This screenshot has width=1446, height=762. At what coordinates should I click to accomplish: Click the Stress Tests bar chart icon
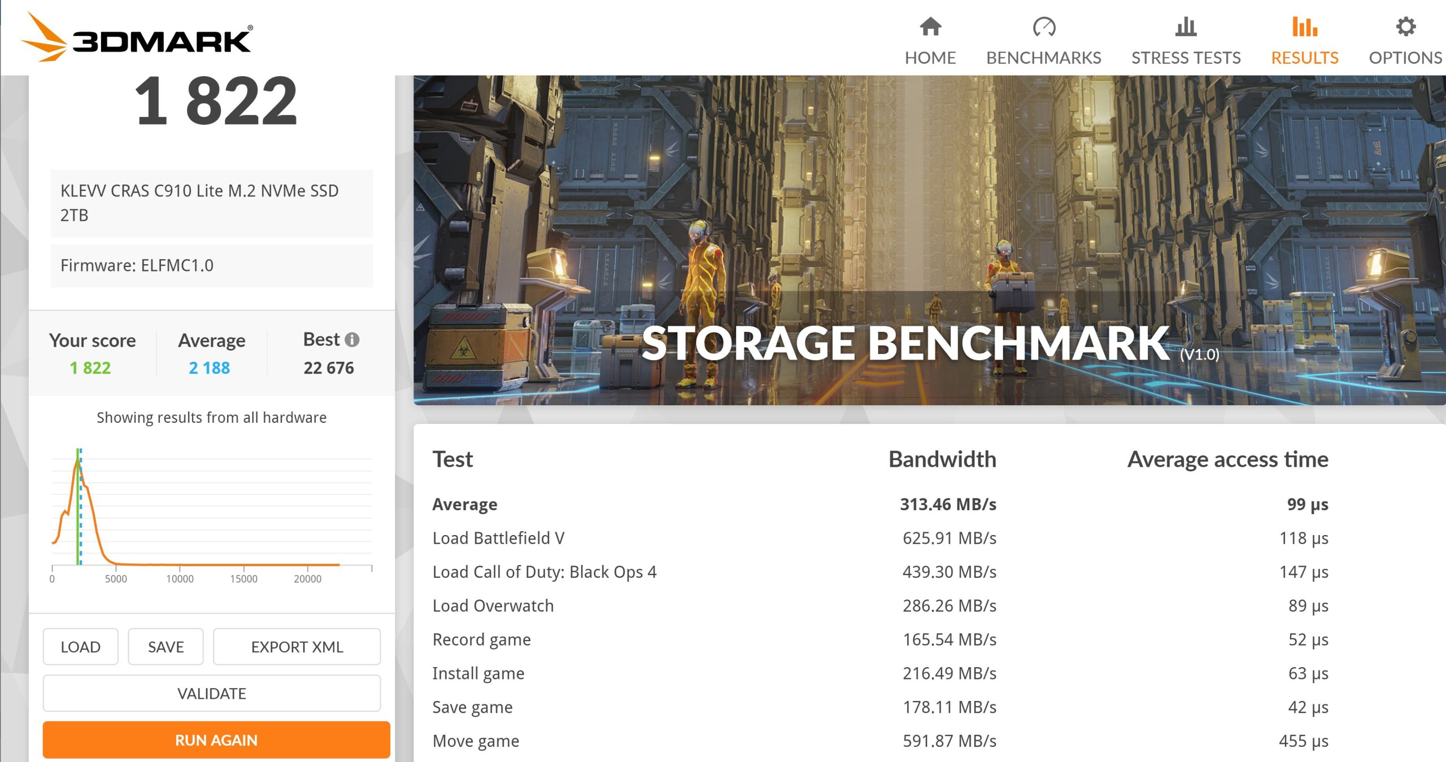1186,27
